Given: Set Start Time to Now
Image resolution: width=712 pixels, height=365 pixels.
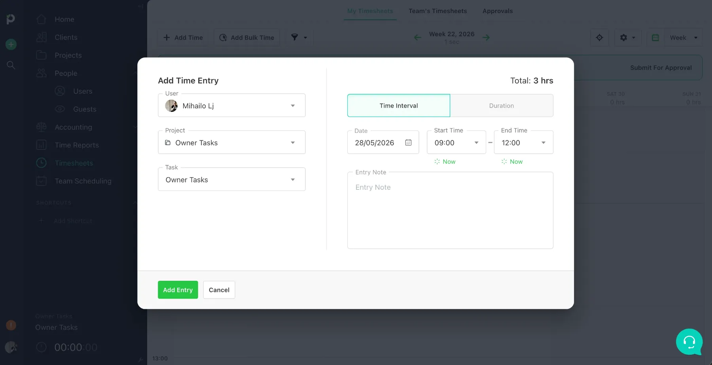Looking at the screenshot, I should click(x=445, y=161).
